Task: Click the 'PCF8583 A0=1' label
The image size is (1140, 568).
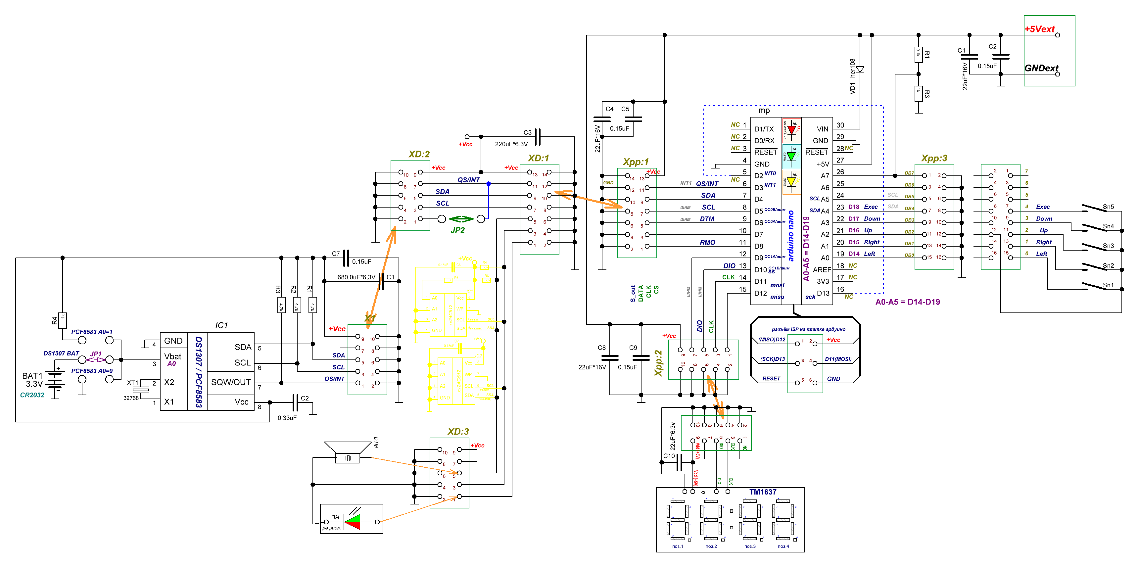Action: (92, 332)
